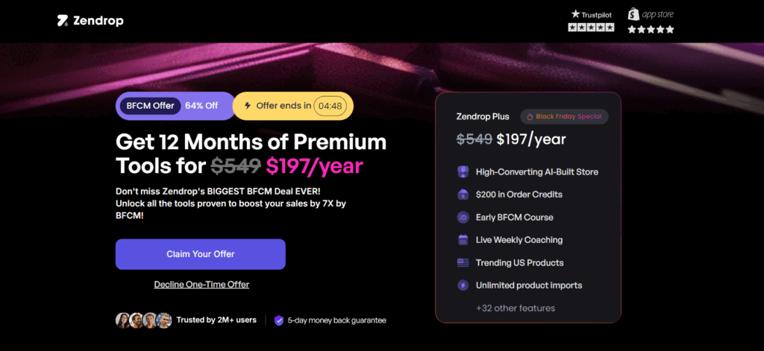The width and height of the screenshot is (764, 351).
Task: Click the AI-Built Store feature icon
Action: (463, 171)
